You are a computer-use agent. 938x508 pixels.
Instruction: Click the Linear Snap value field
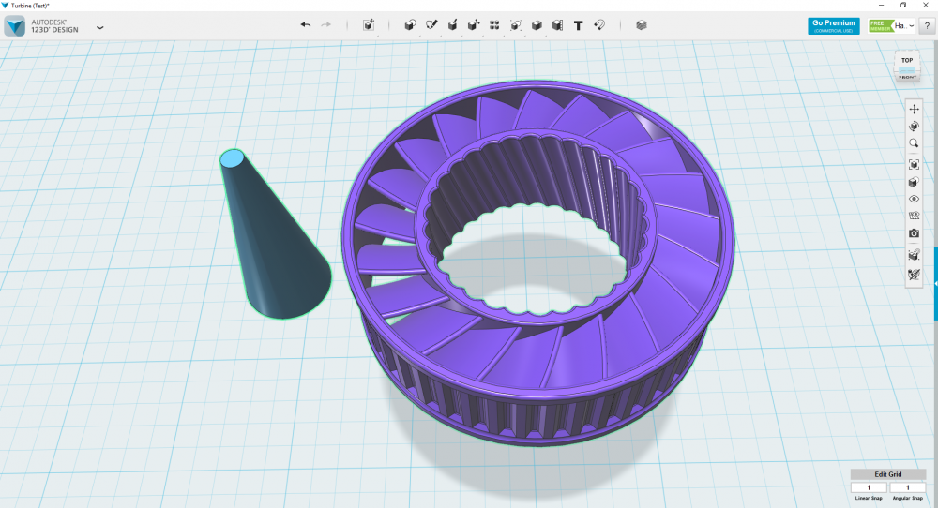(869, 487)
